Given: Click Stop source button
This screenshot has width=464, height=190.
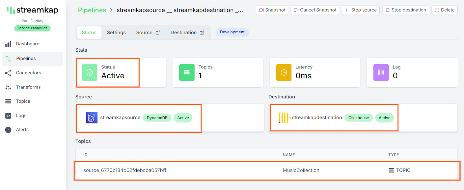Looking at the screenshot, I should click(361, 10).
